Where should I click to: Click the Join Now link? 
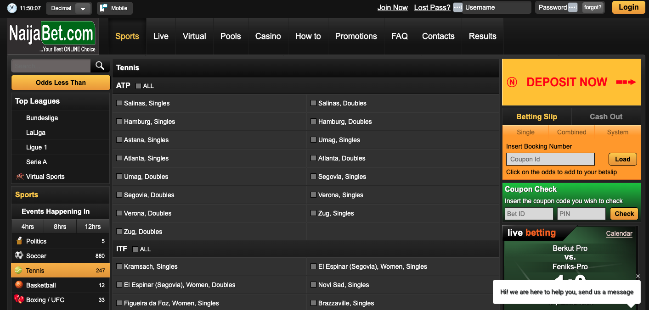point(393,7)
